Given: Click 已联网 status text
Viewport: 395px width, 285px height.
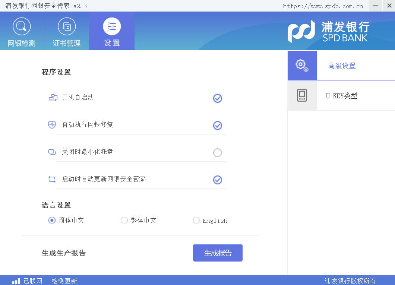Looking at the screenshot, I should [33, 281].
